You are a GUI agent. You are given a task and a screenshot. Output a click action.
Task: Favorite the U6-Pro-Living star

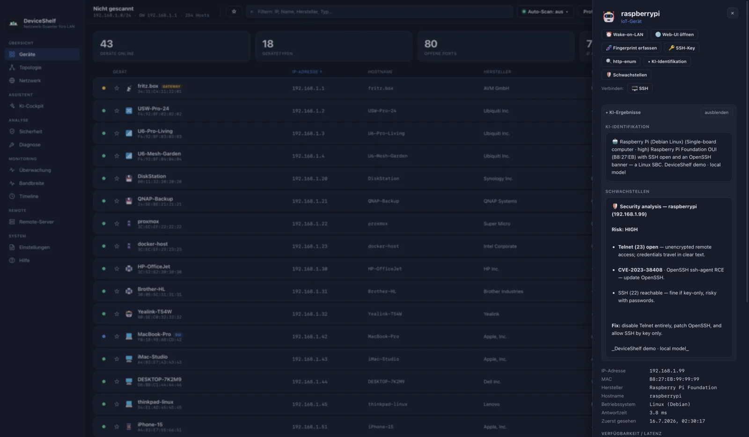coord(117,133)
